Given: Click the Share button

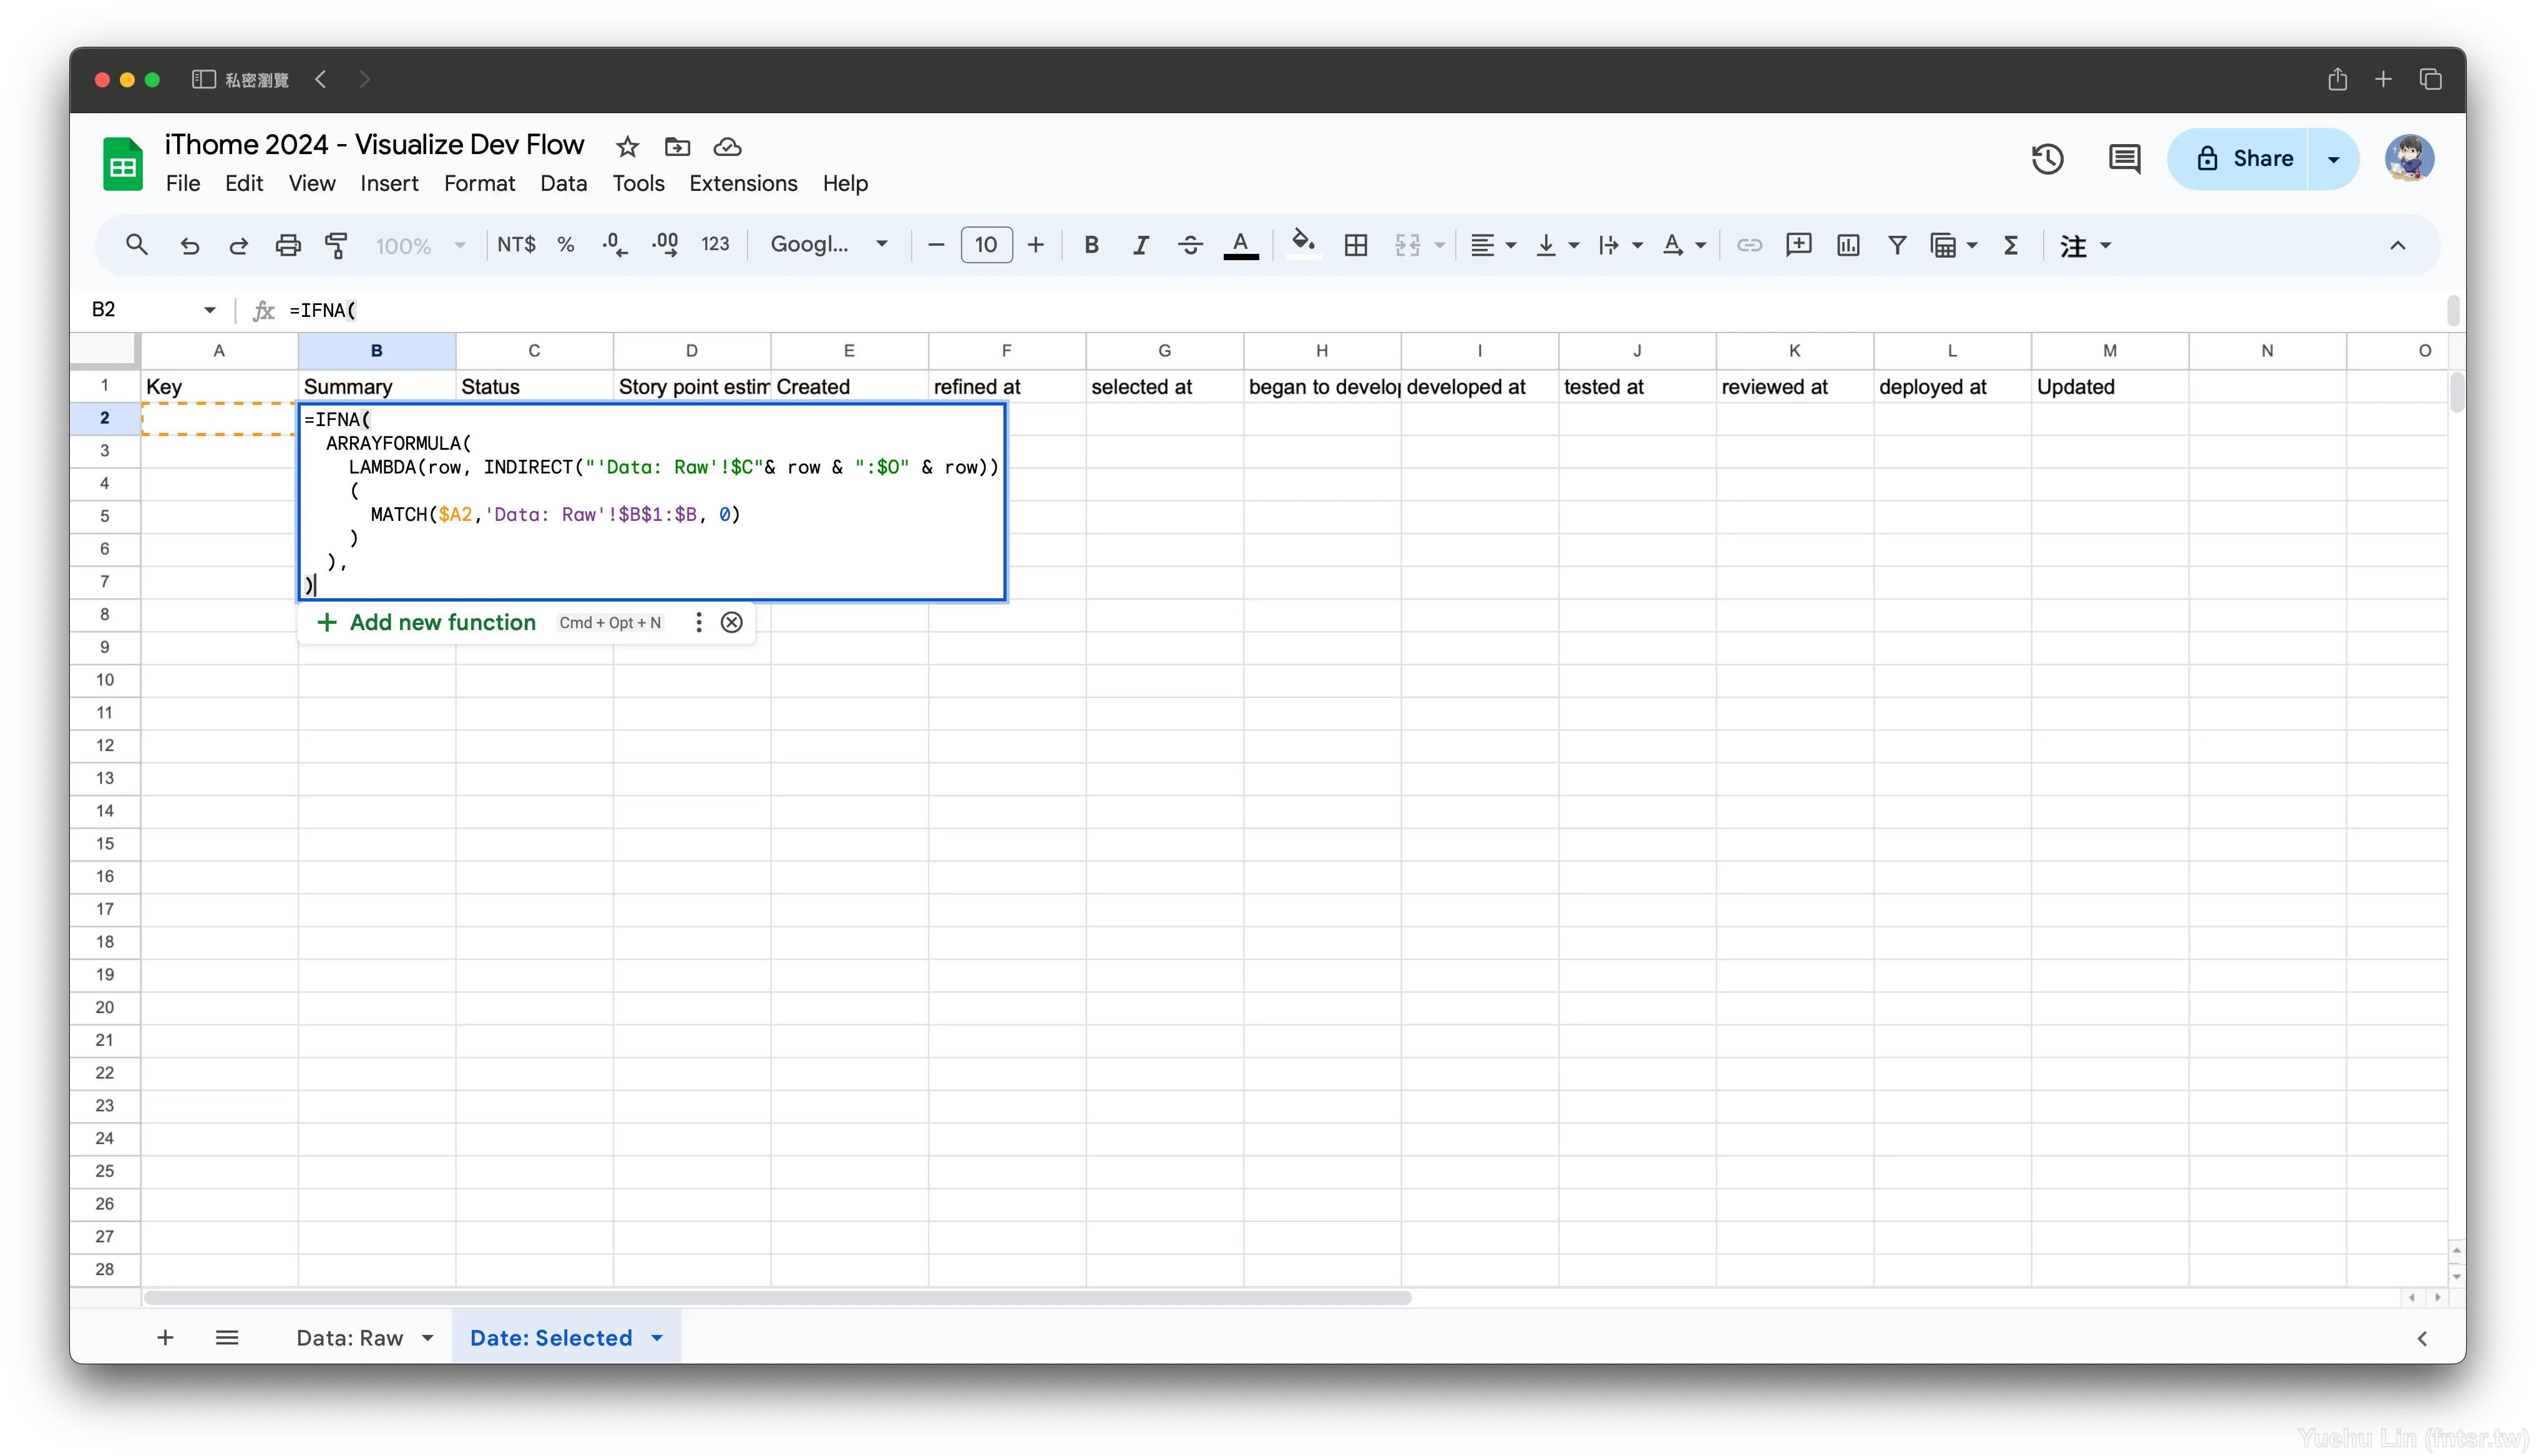Looking at the screenshot, I should tap(2239, 158).
